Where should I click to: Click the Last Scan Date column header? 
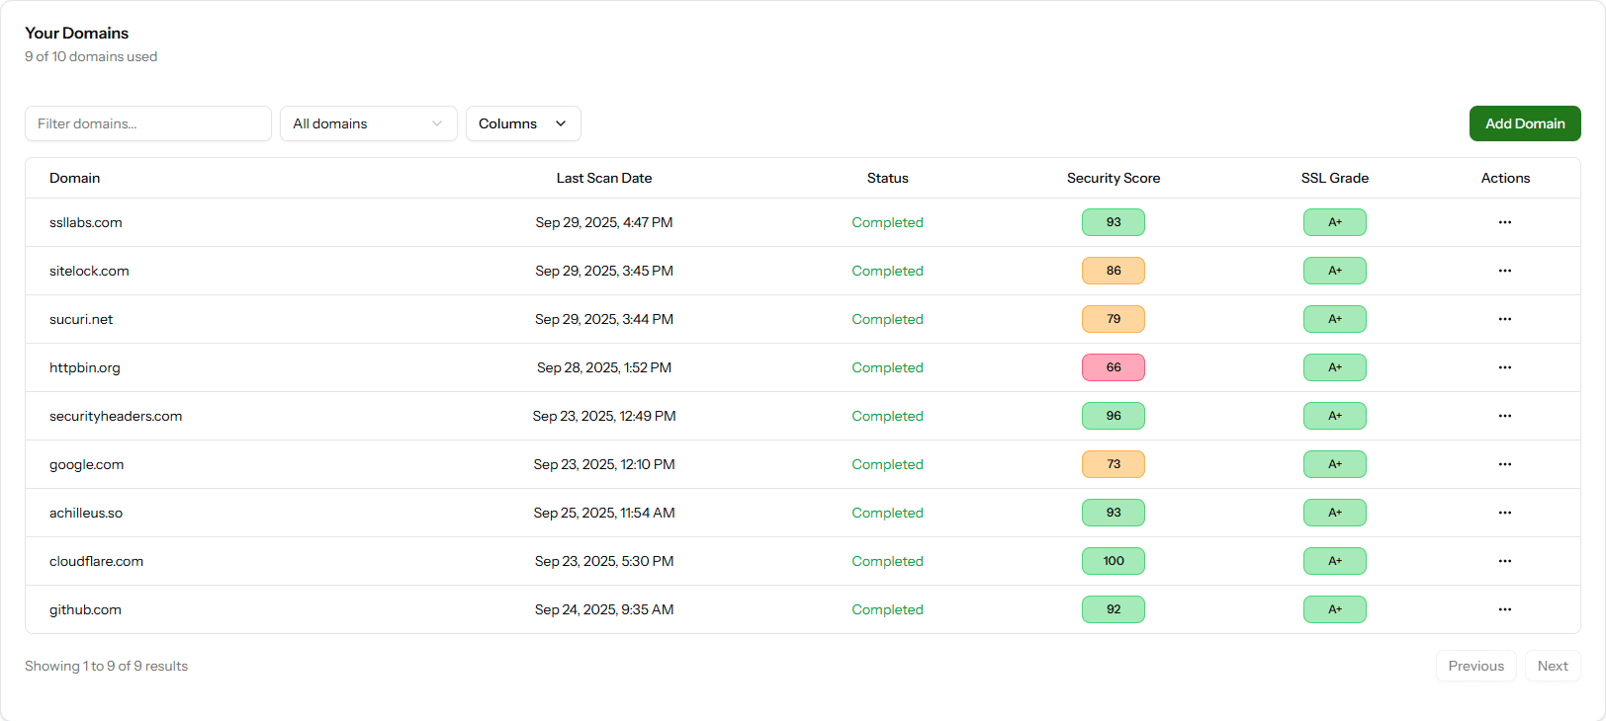(x=603, y=178)
